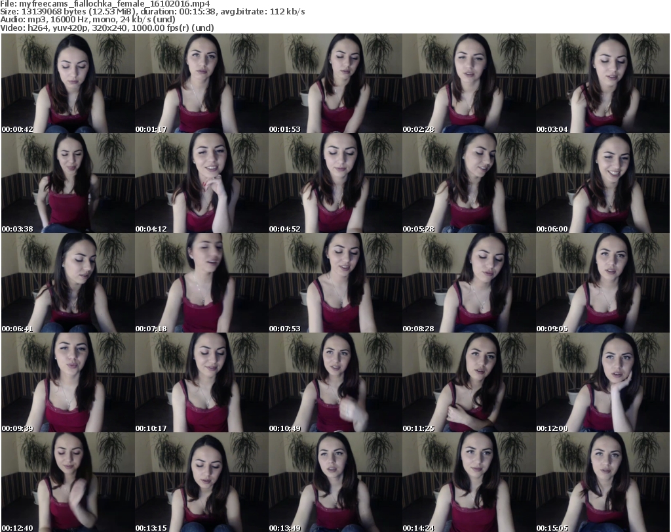Choose the frame marked 00:02:28
The image size is (671, 532).
(469, 84)
